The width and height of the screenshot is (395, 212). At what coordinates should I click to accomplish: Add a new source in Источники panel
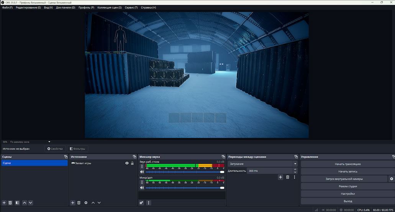point(72,203)
